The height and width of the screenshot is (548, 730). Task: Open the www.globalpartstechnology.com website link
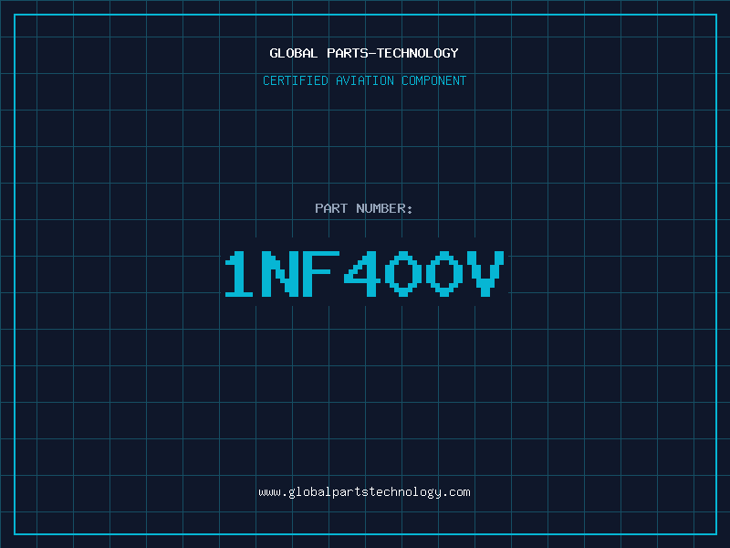364,492
